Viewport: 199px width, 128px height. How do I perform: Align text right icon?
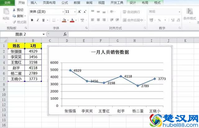pos(104,20)
